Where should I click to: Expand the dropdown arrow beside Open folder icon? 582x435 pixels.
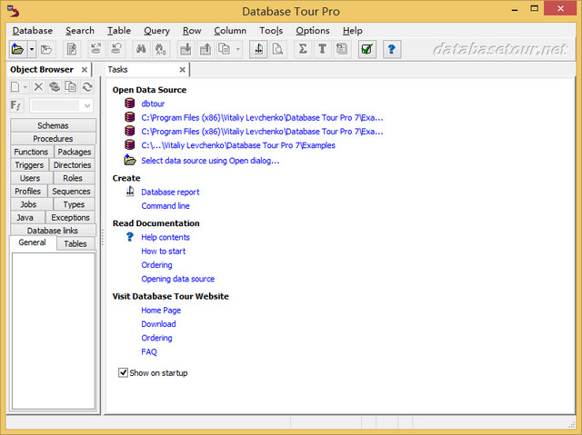[32, 49]
